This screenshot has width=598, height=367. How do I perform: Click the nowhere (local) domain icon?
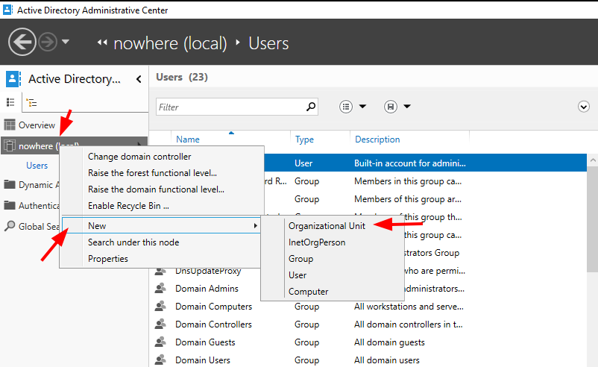[10, 145]
